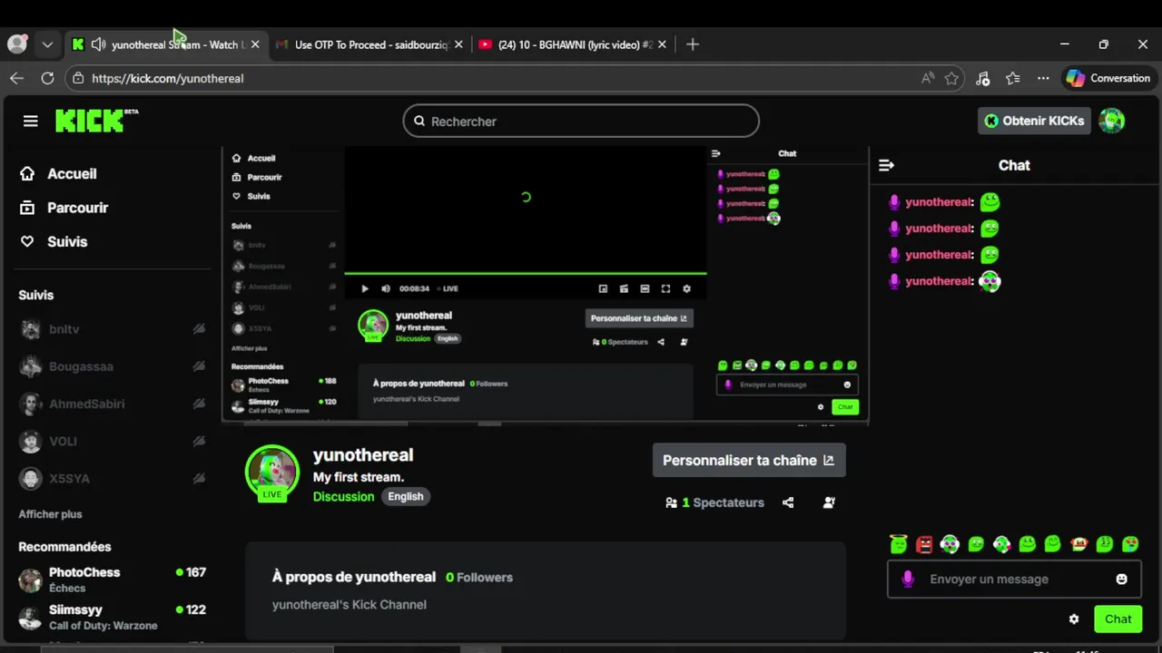1162x653 pixels.
Task: Focus the Rechercher search box
Action: [581, 121]
